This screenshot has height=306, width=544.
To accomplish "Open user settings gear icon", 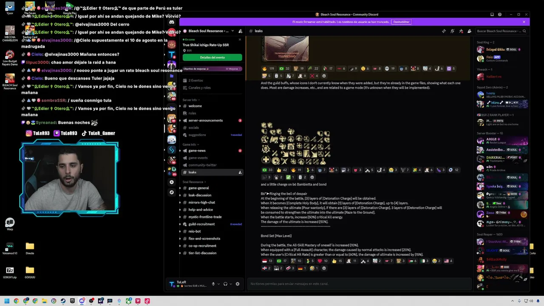I will pos(238,284).
